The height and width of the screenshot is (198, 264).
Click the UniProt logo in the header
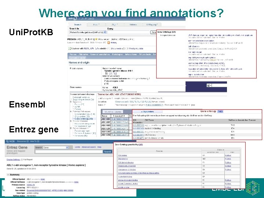(x=72, y=19)
